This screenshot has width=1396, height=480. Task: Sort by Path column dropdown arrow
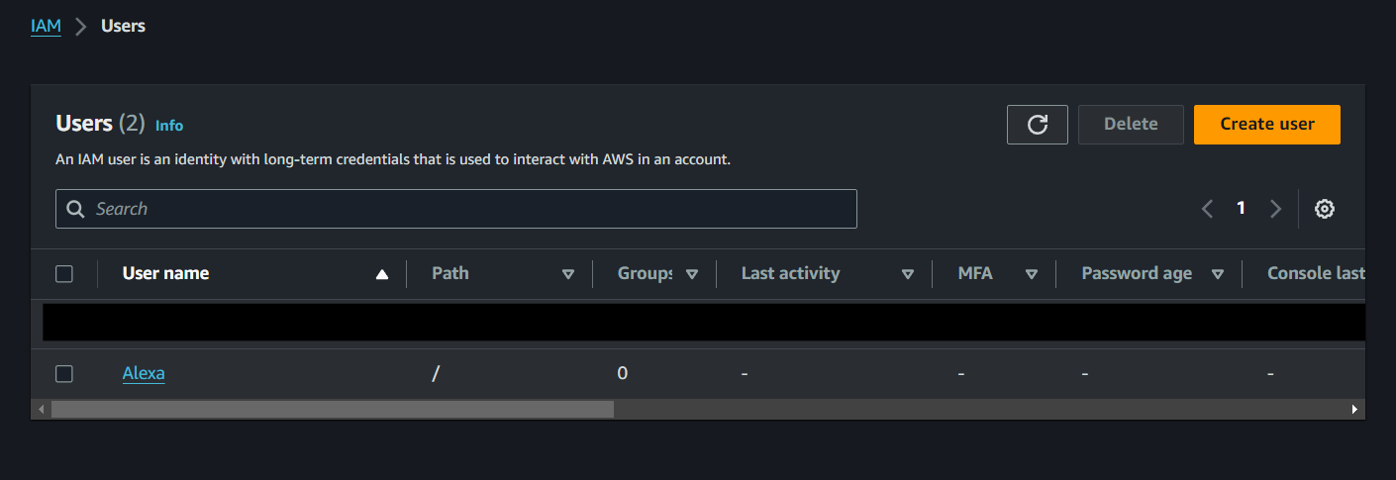tap(568, 274)
